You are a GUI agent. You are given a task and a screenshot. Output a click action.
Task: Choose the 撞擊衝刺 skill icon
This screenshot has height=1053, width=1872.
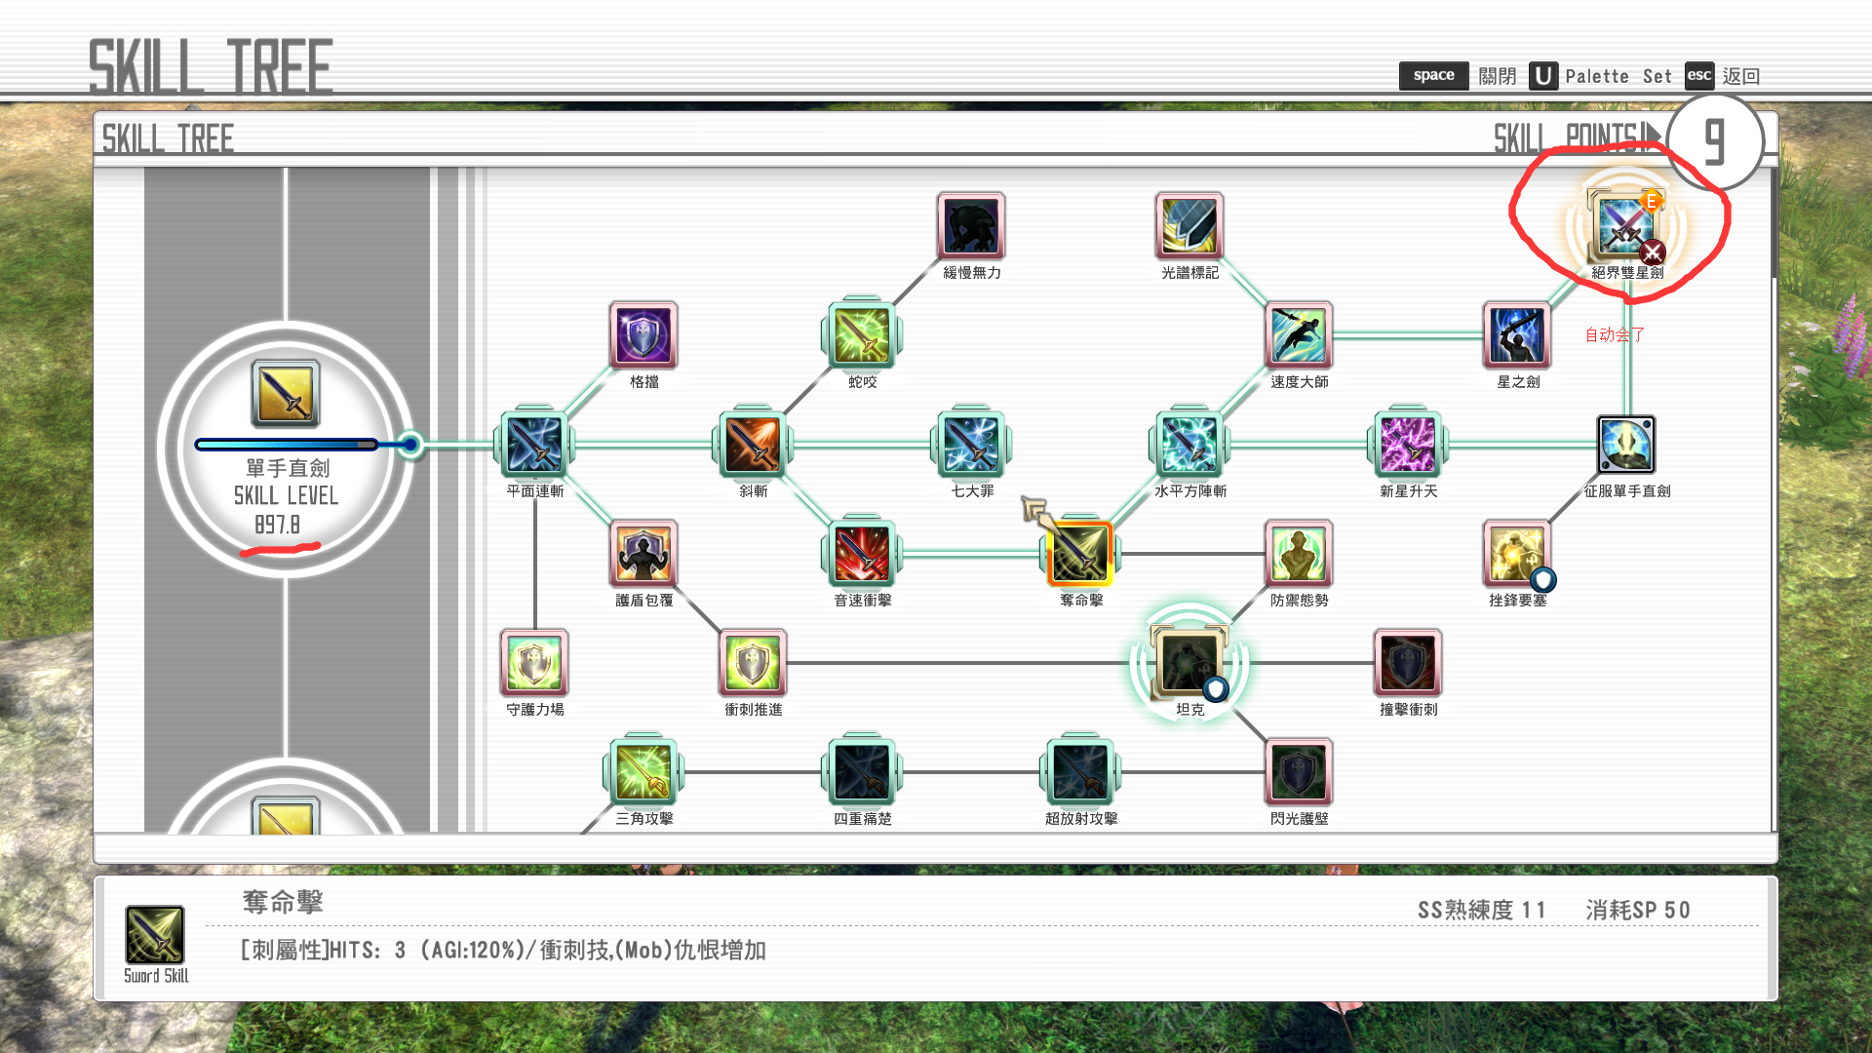1408,663
